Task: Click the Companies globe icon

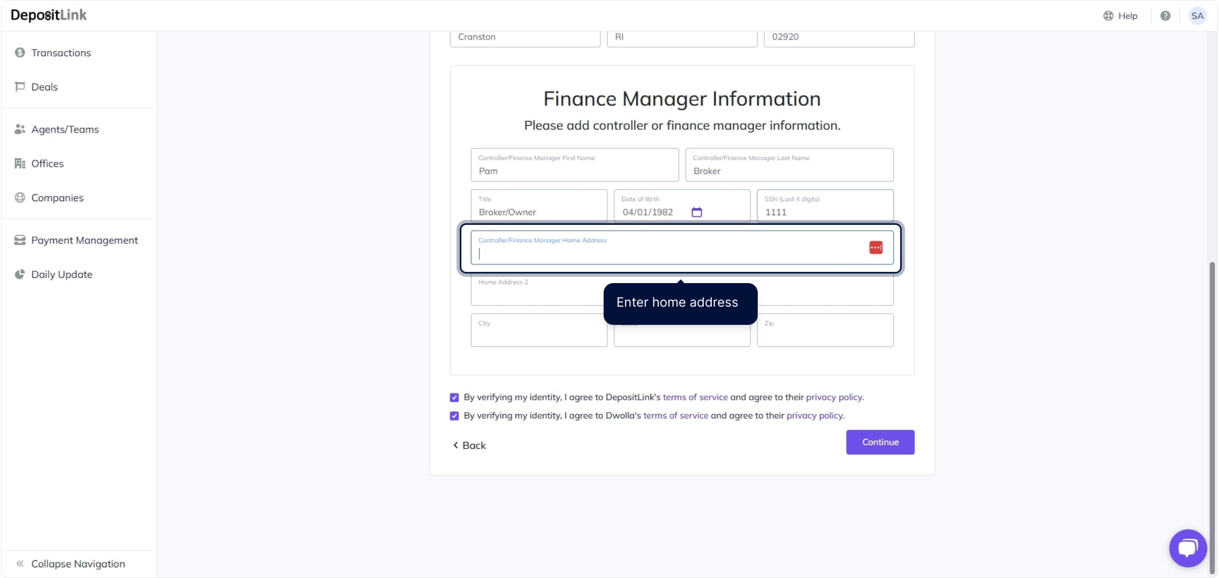Action: 20,197
